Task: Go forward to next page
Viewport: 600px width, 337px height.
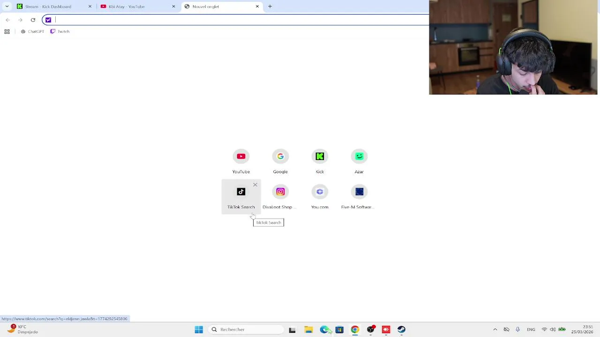Action: click(20, 20)
